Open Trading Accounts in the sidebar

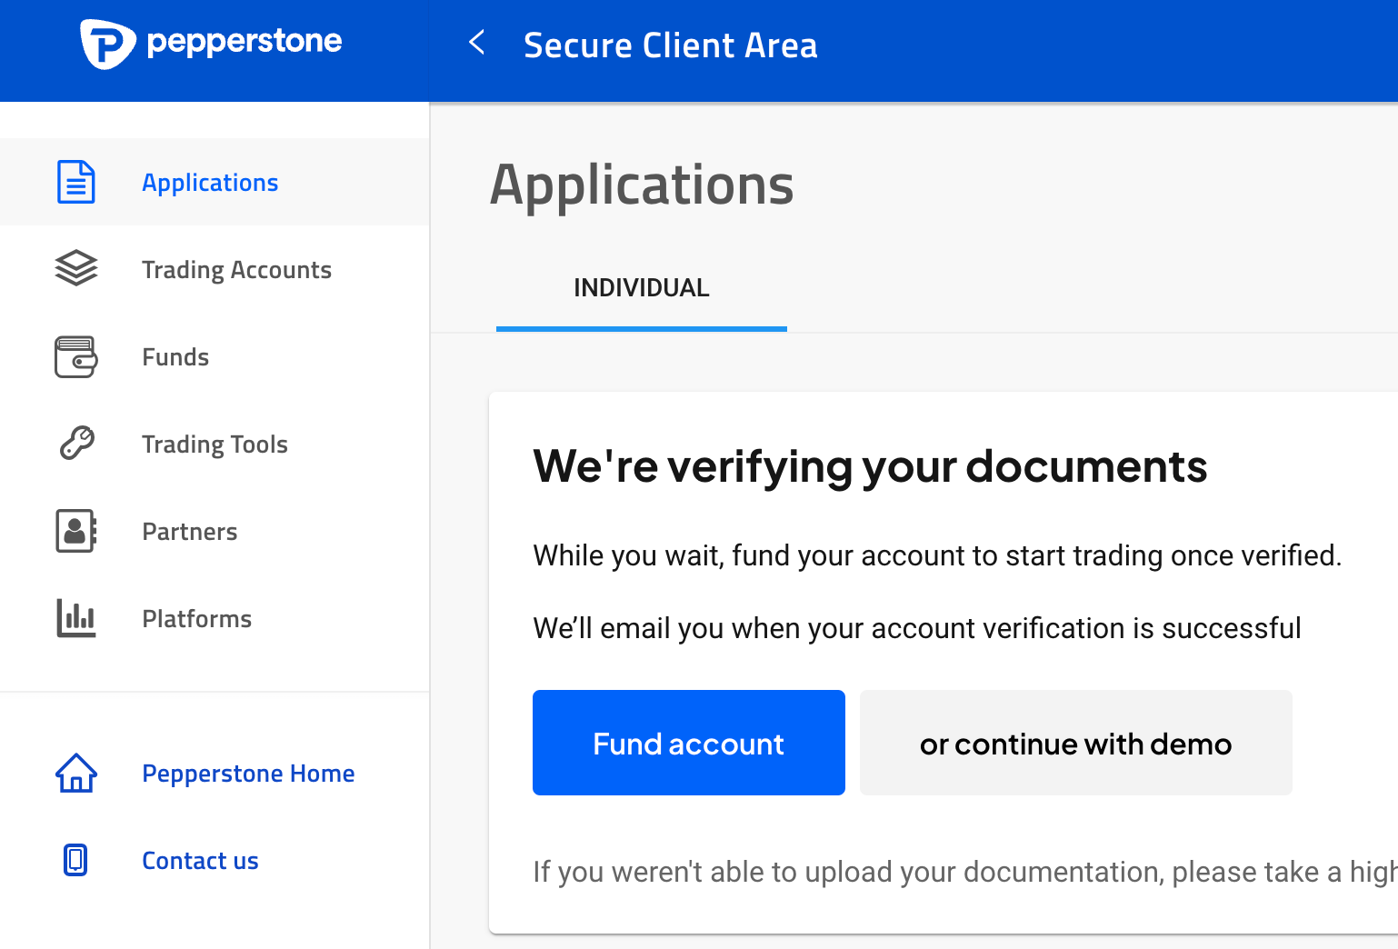click(x=215, y=269)
